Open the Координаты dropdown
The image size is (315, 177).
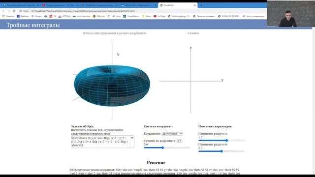pos(172,134)
